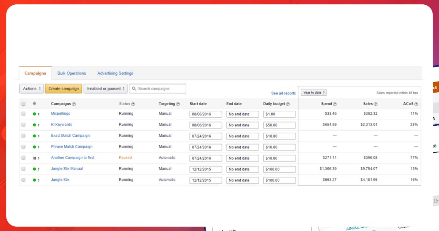439x231 pixels.
Task: Check Another Campaign to Test checkbox
Action: tap(23, 158)
